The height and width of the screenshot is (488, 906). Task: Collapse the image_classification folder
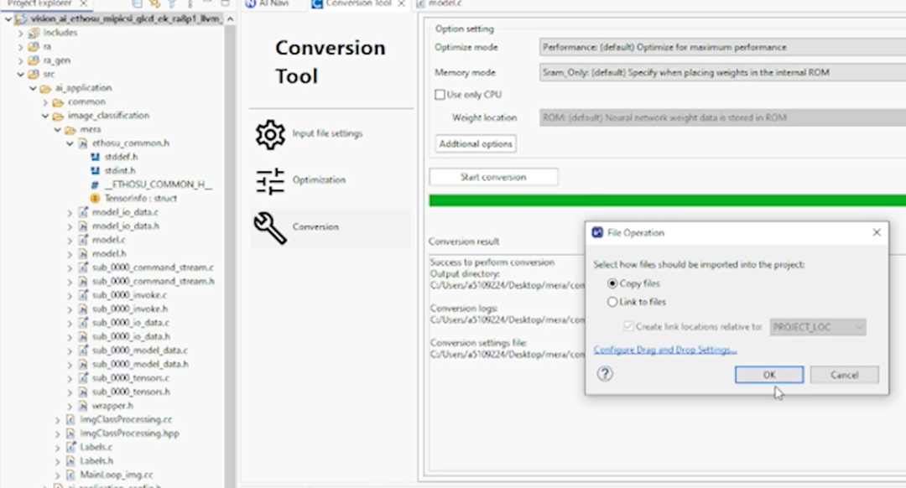(47, 116)
